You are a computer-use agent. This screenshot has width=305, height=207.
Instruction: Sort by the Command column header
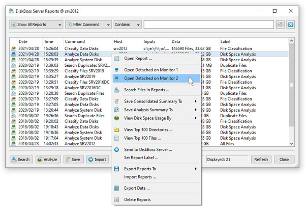click(x=87, y=42)
